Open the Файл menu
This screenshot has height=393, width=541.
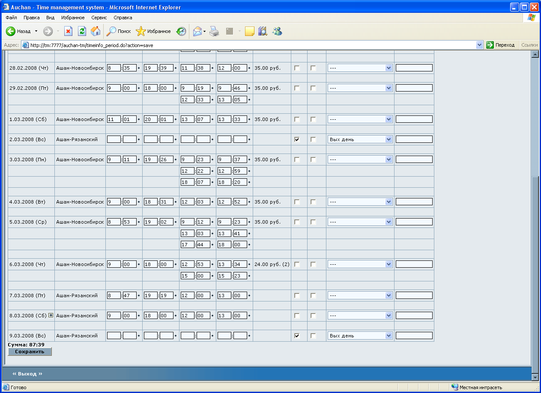click(x=12, y=18)
